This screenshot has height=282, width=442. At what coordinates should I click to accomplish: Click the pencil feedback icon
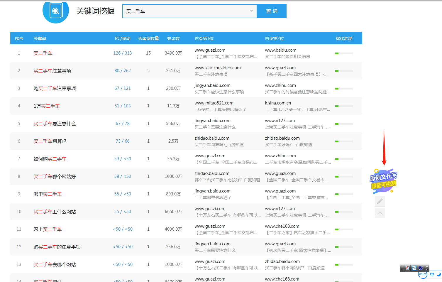point(380,201)
